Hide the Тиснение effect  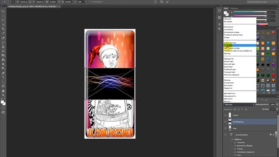235,143
